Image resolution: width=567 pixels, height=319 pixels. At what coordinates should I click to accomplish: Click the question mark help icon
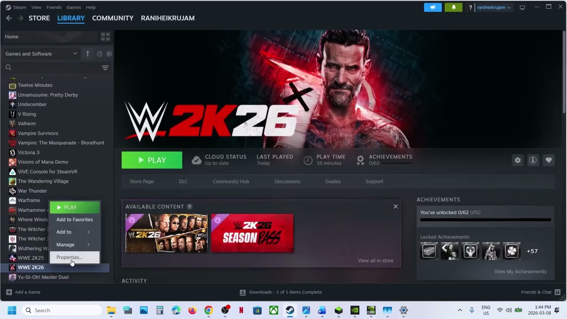point(470,8)
